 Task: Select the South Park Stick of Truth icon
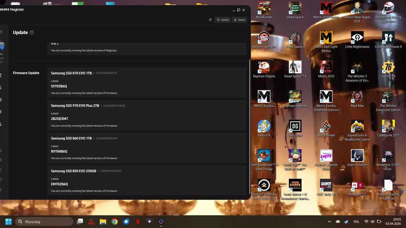click(x=295, y=160)
